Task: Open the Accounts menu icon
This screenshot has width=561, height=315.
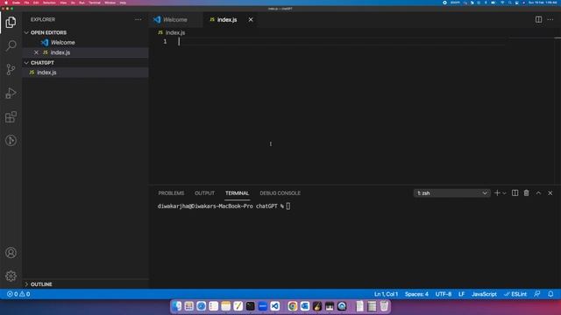Action: point(11,253)
